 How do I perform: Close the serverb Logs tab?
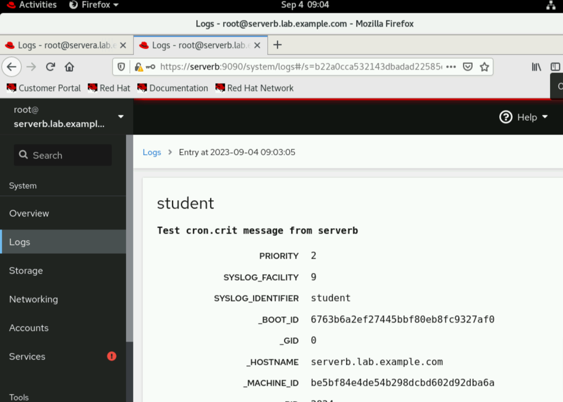tap(257, 45)
